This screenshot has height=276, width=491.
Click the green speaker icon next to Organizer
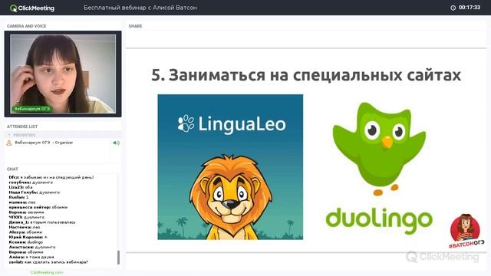coord(116,143)
